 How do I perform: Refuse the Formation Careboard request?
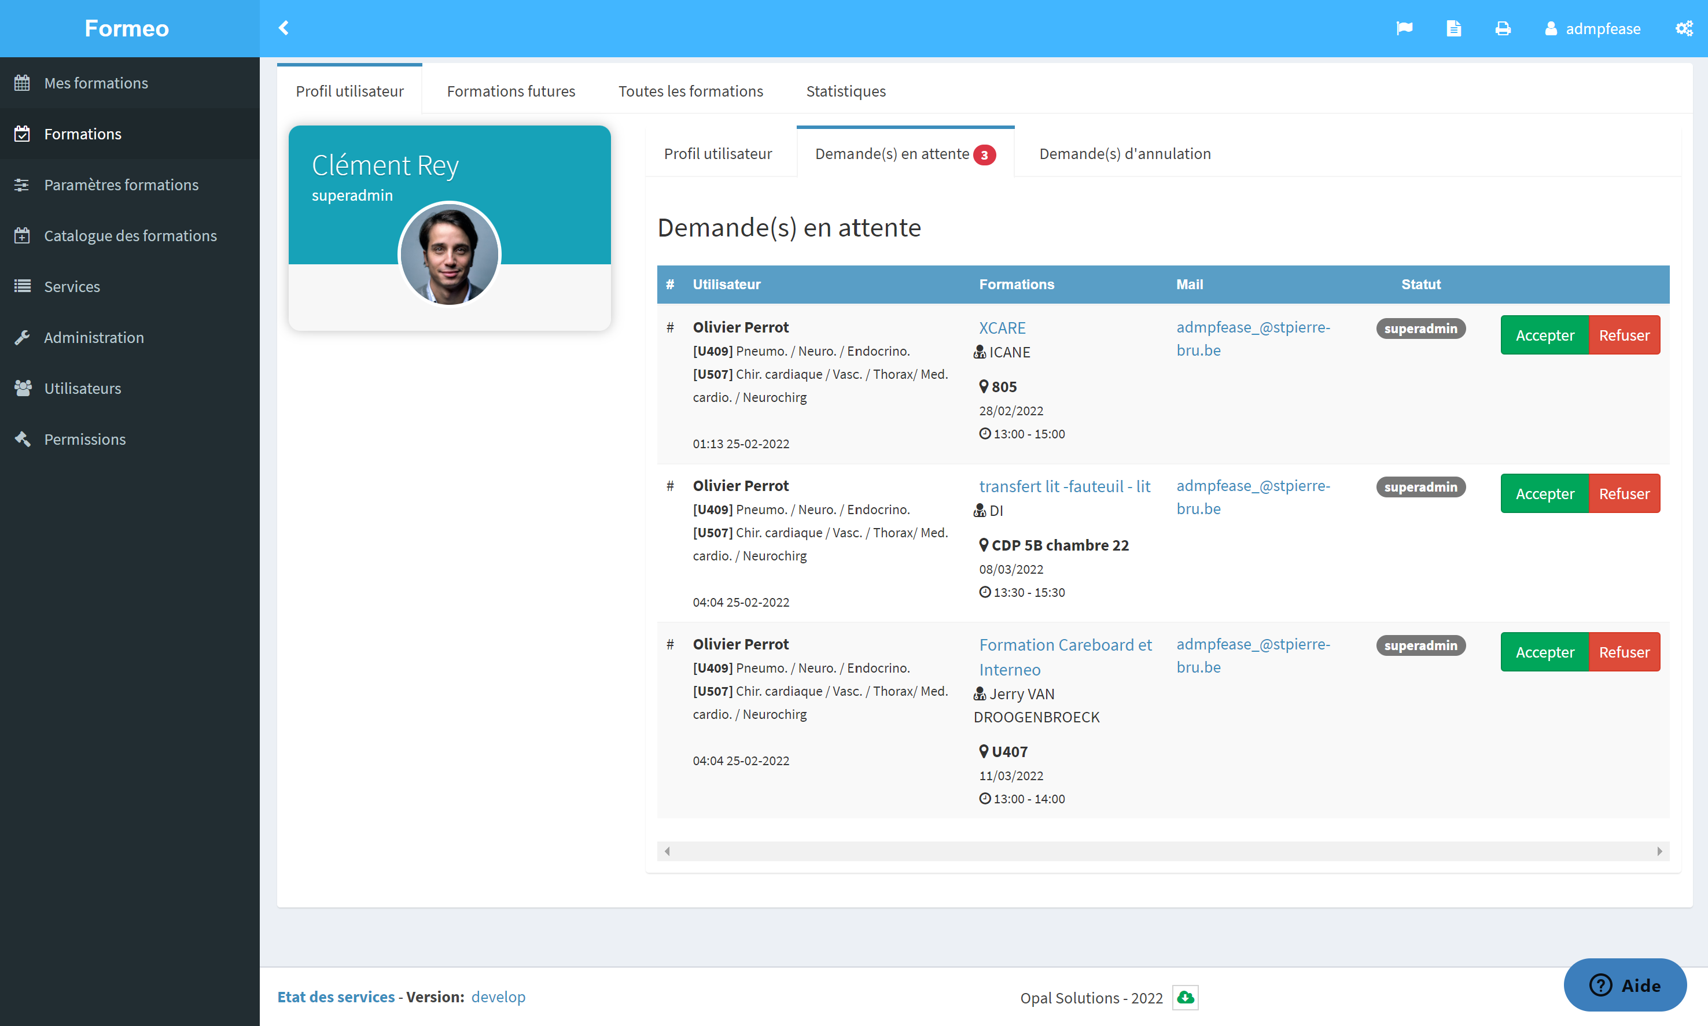pos(1624,652)
